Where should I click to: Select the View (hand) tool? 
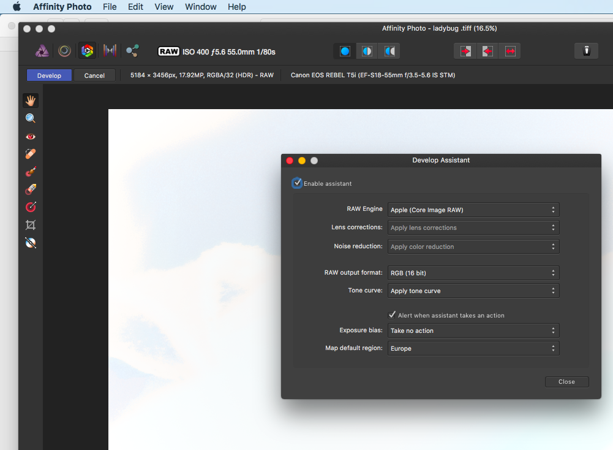point(31,101)
